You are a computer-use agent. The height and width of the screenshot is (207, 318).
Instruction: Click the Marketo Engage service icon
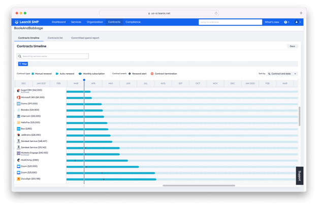(x=18, y=154)
